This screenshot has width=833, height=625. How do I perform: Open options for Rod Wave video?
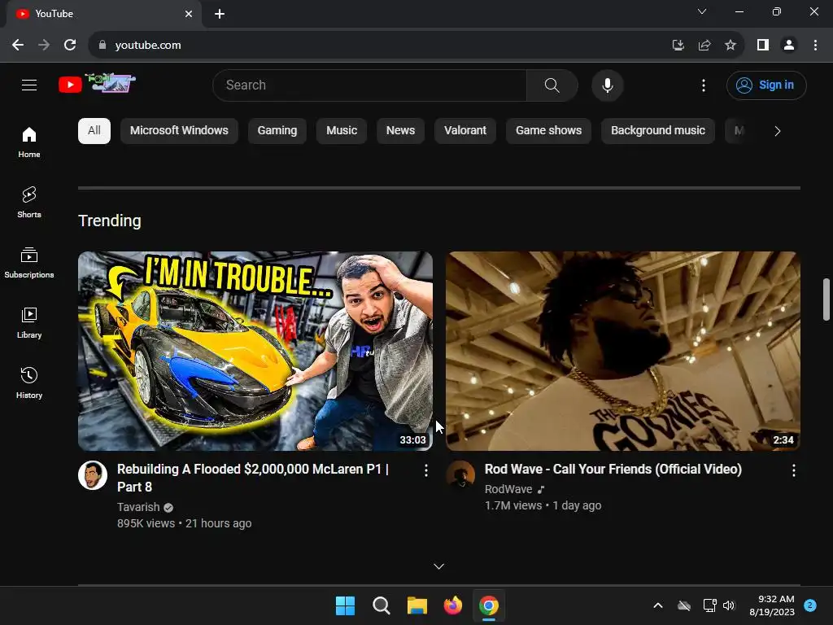point(794,470)
